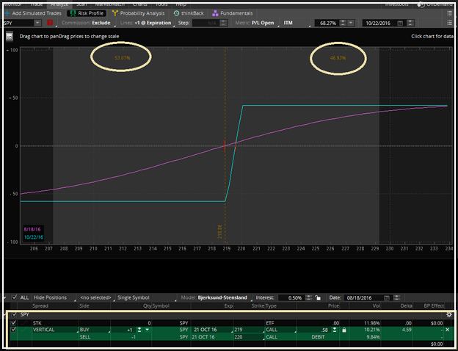Viewport: 458px width, 351px height.
Task: Click the 10/22/16 cyan line legend
Action: 33,237
